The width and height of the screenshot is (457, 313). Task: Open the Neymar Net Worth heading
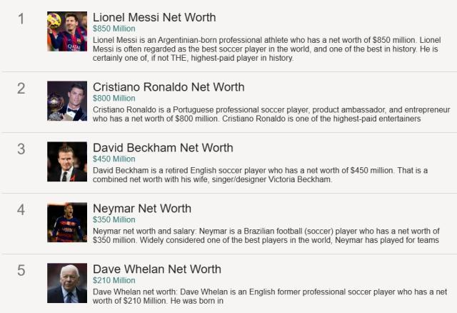142,209
